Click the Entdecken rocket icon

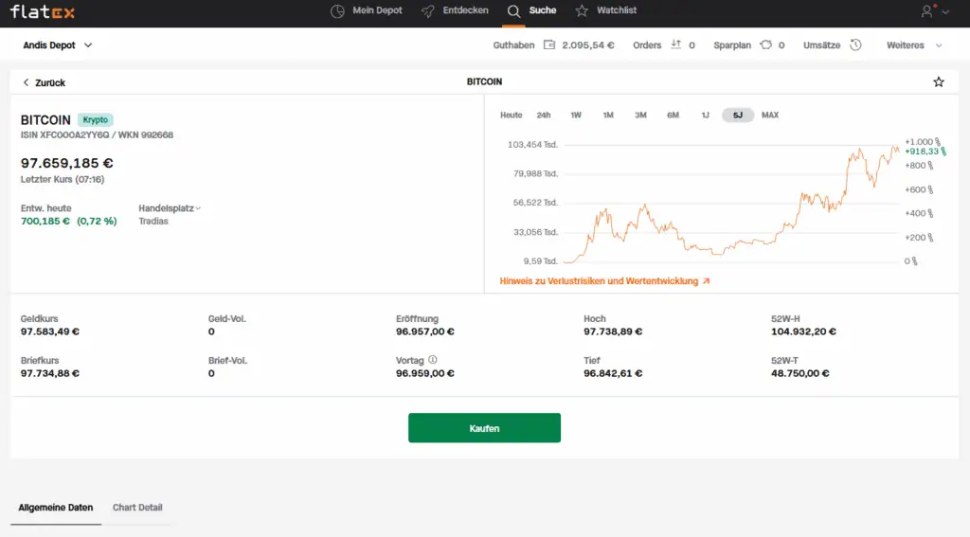click(x=428, y=11)
